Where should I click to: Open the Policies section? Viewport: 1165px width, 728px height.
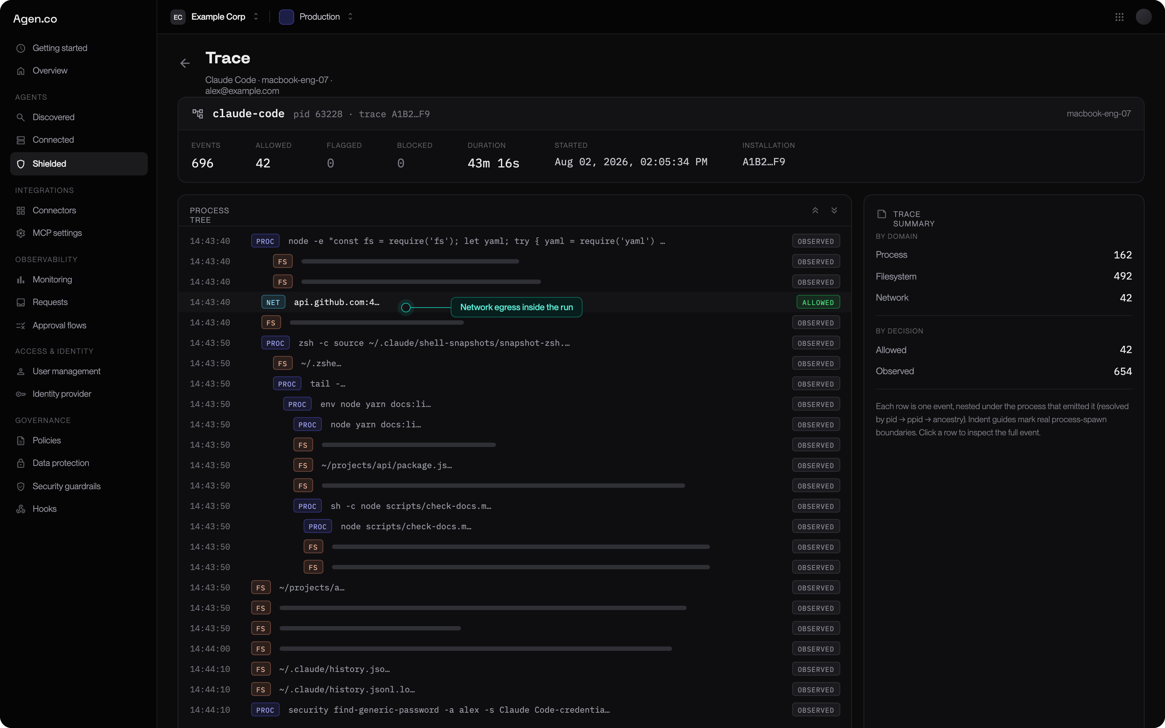click(47, 440)
